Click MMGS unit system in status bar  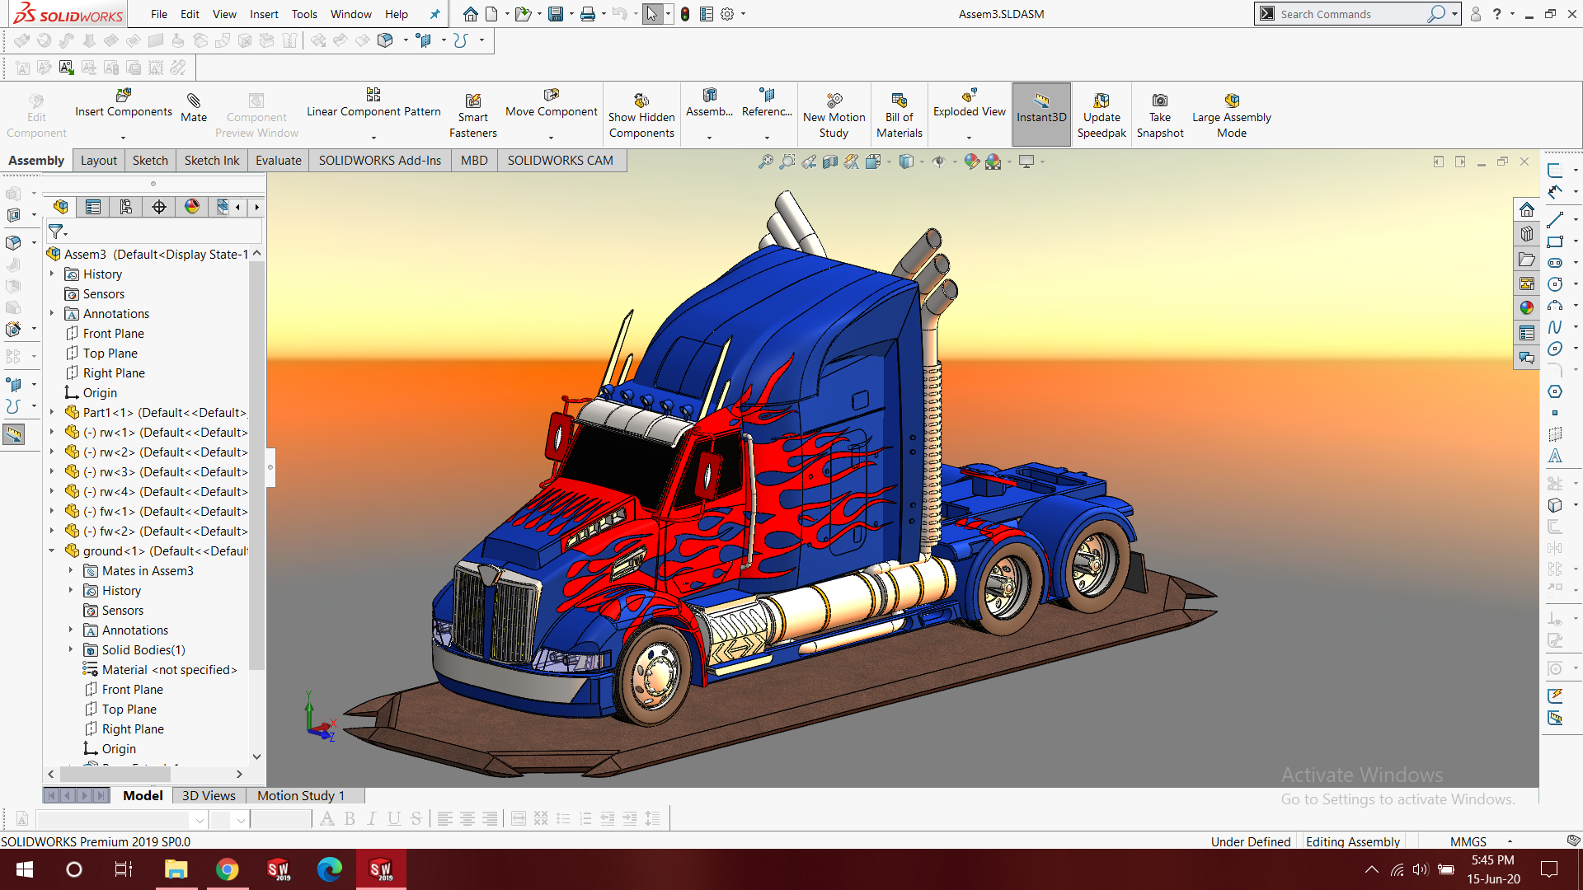1468,841
